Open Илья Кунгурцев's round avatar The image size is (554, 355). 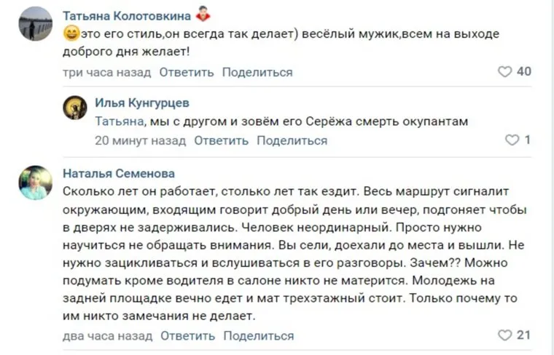[76, 108]
